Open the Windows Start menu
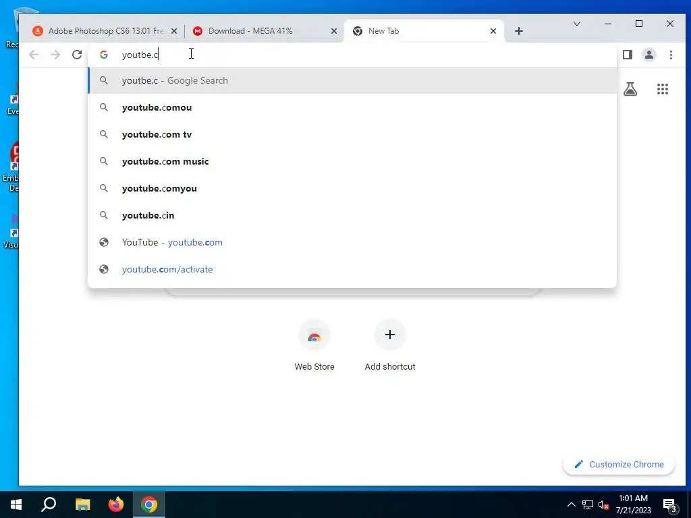This screenshot has width=691, height=518. point(16,505)
